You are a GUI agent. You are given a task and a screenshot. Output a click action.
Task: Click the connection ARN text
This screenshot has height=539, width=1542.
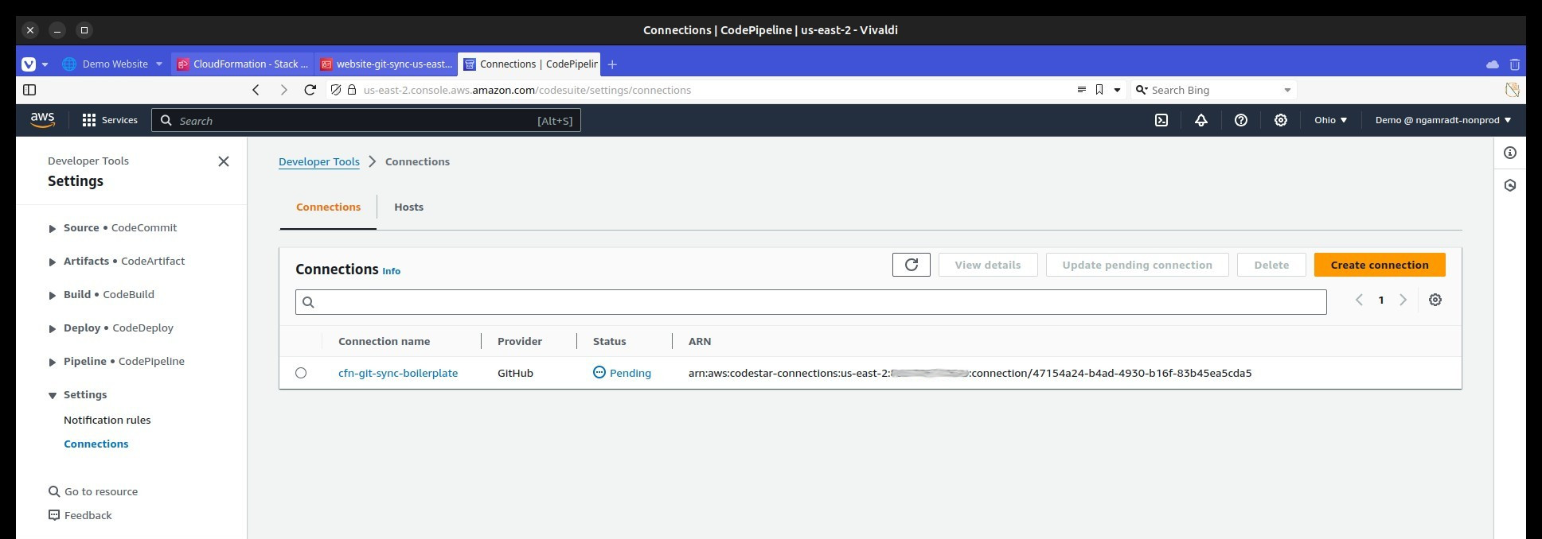tap(970, 373)
